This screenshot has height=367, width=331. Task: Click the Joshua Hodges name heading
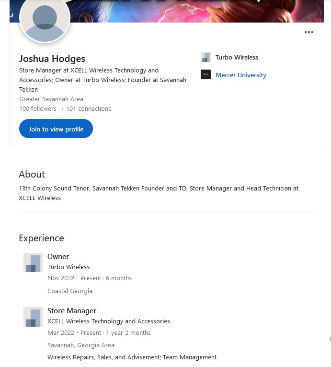[52, 59]
